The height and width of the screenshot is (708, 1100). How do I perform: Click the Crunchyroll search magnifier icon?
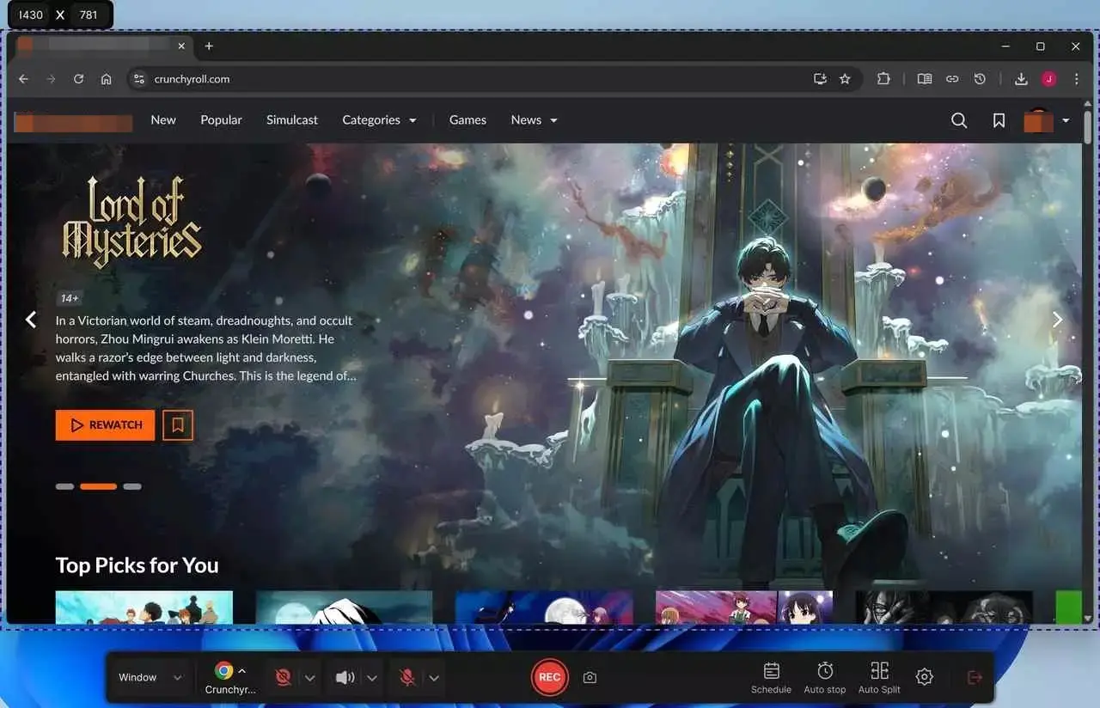tap(959, 121)
